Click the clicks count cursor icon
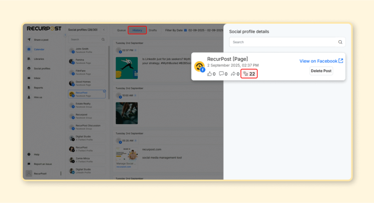 (245, 74)
